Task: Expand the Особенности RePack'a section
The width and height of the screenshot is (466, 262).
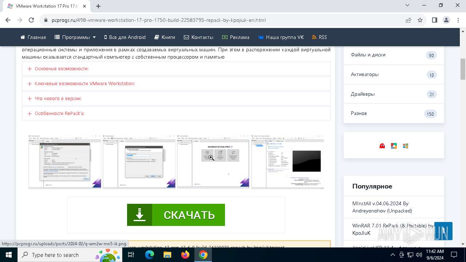Action: [176, 113]
